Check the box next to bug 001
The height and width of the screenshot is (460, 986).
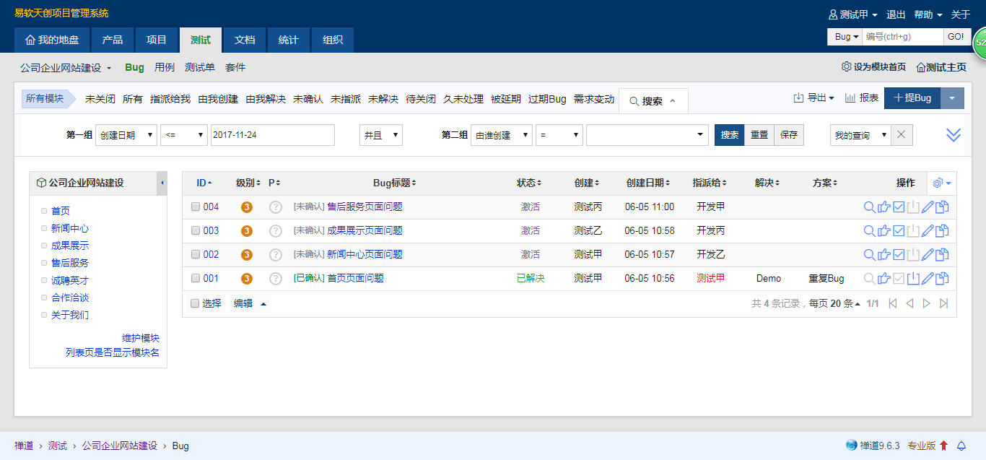[196, 279]
